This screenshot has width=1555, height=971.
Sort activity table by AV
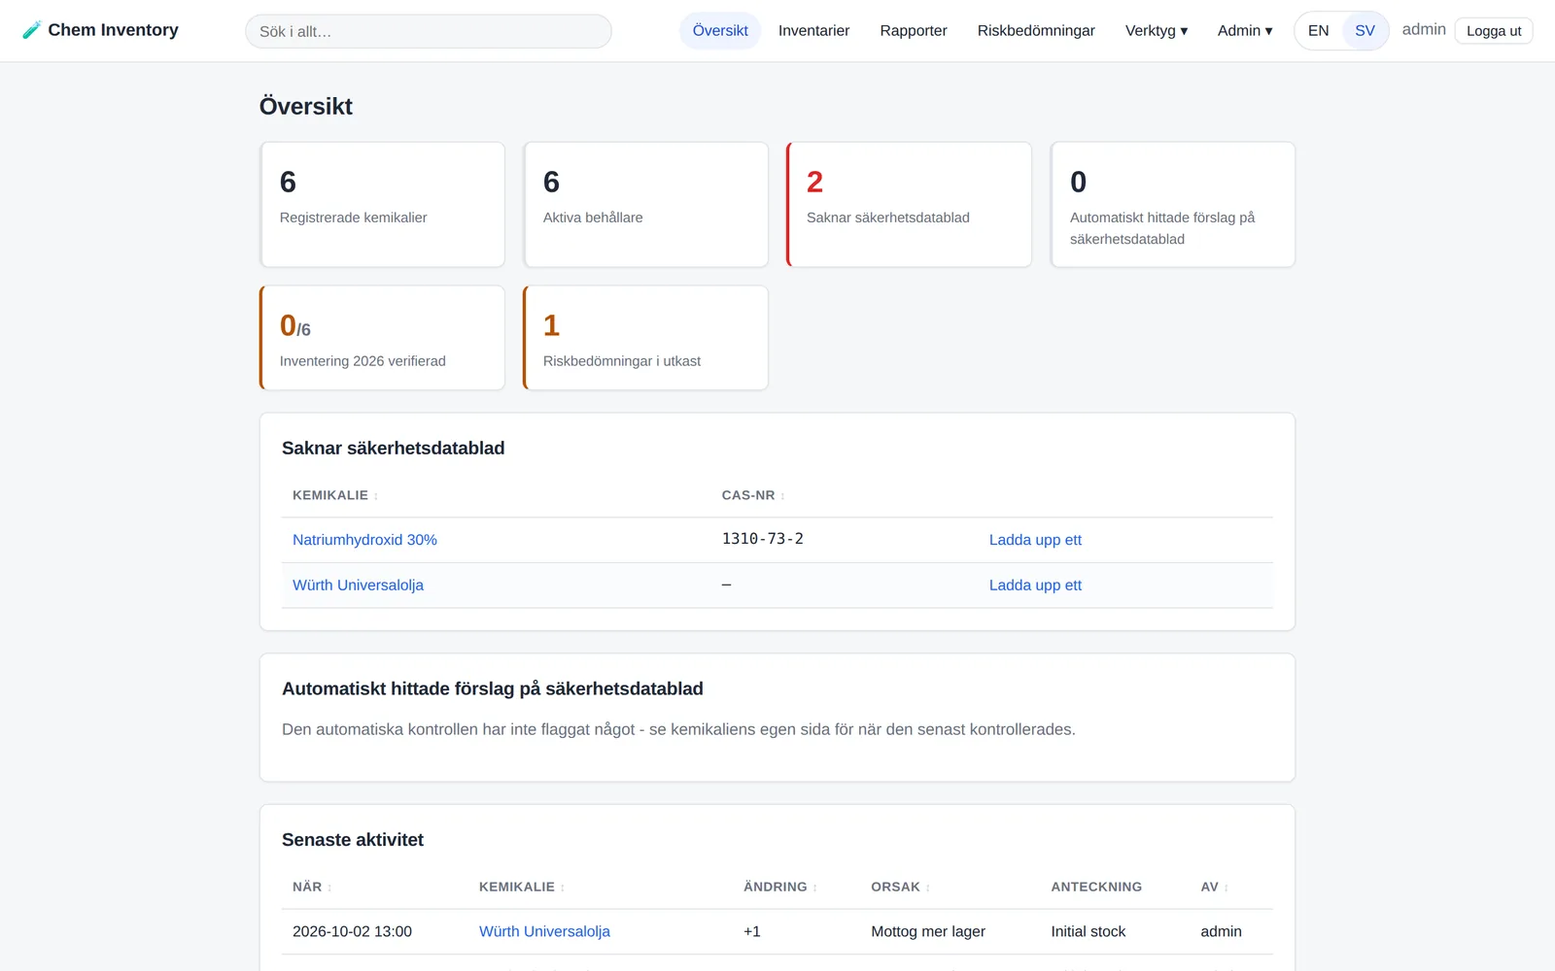click(1215, 887)
